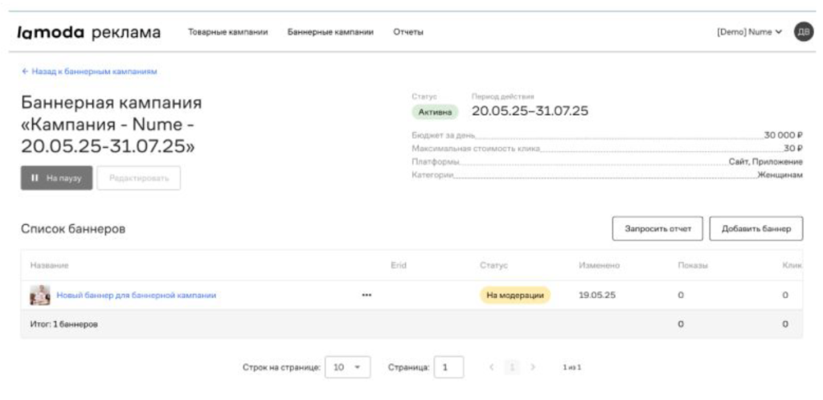
Task: Open Отчеты menu item
Action: click(x=407, y=32)
